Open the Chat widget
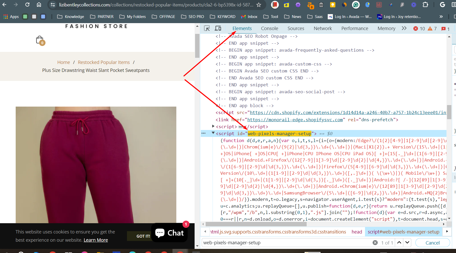Screen dimensions: 456x253 [x=169, y=233]
